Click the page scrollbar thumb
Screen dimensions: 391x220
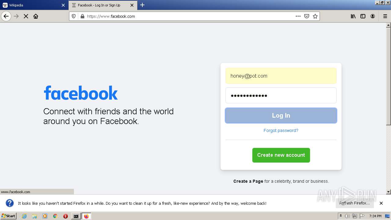pyautogui.click(x=389, y=76)
